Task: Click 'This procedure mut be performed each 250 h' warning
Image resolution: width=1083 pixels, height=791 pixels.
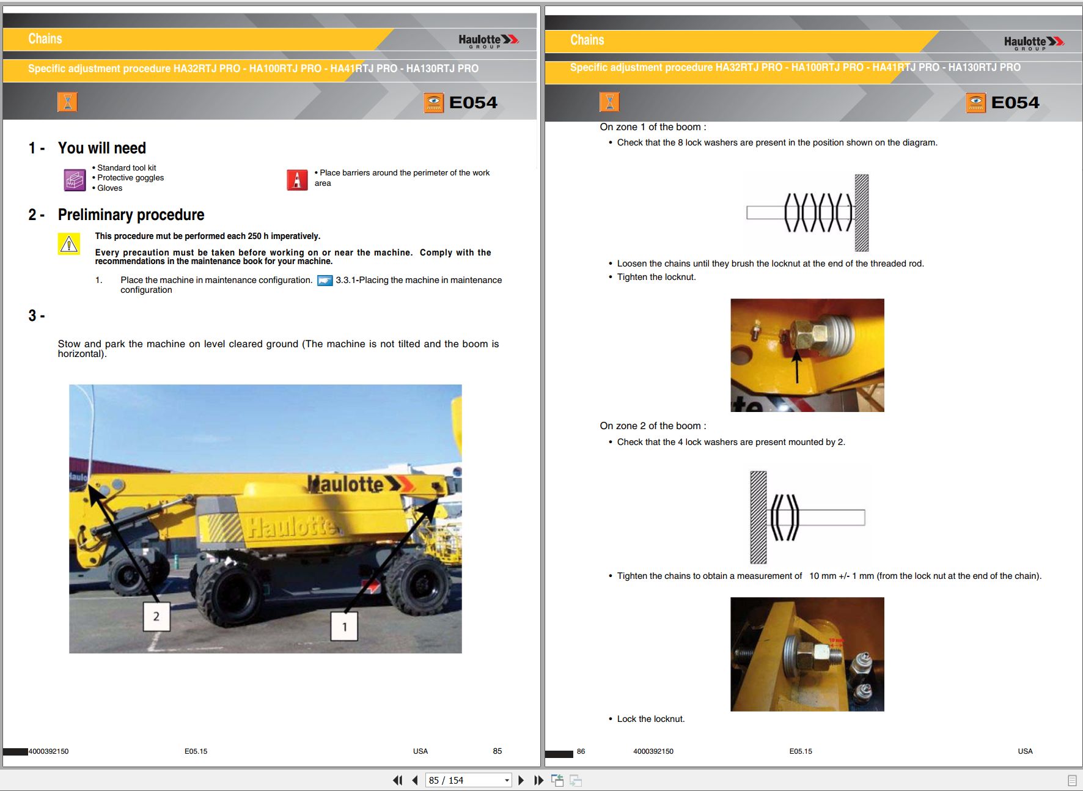Action: click(208, 236)
